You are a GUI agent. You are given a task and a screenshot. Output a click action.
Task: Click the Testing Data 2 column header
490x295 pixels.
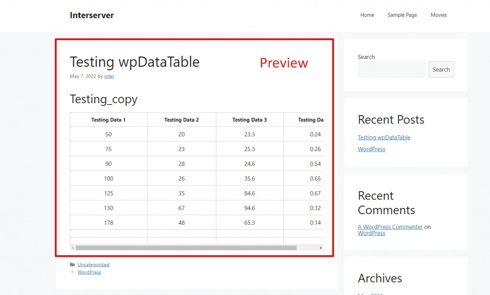[181, 120]
